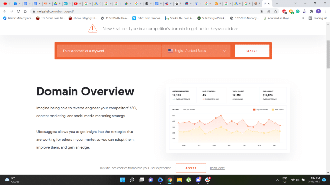Open Slack from the taskbar
330x185 pixels.
pyautogui.click(x=208, y=180)
